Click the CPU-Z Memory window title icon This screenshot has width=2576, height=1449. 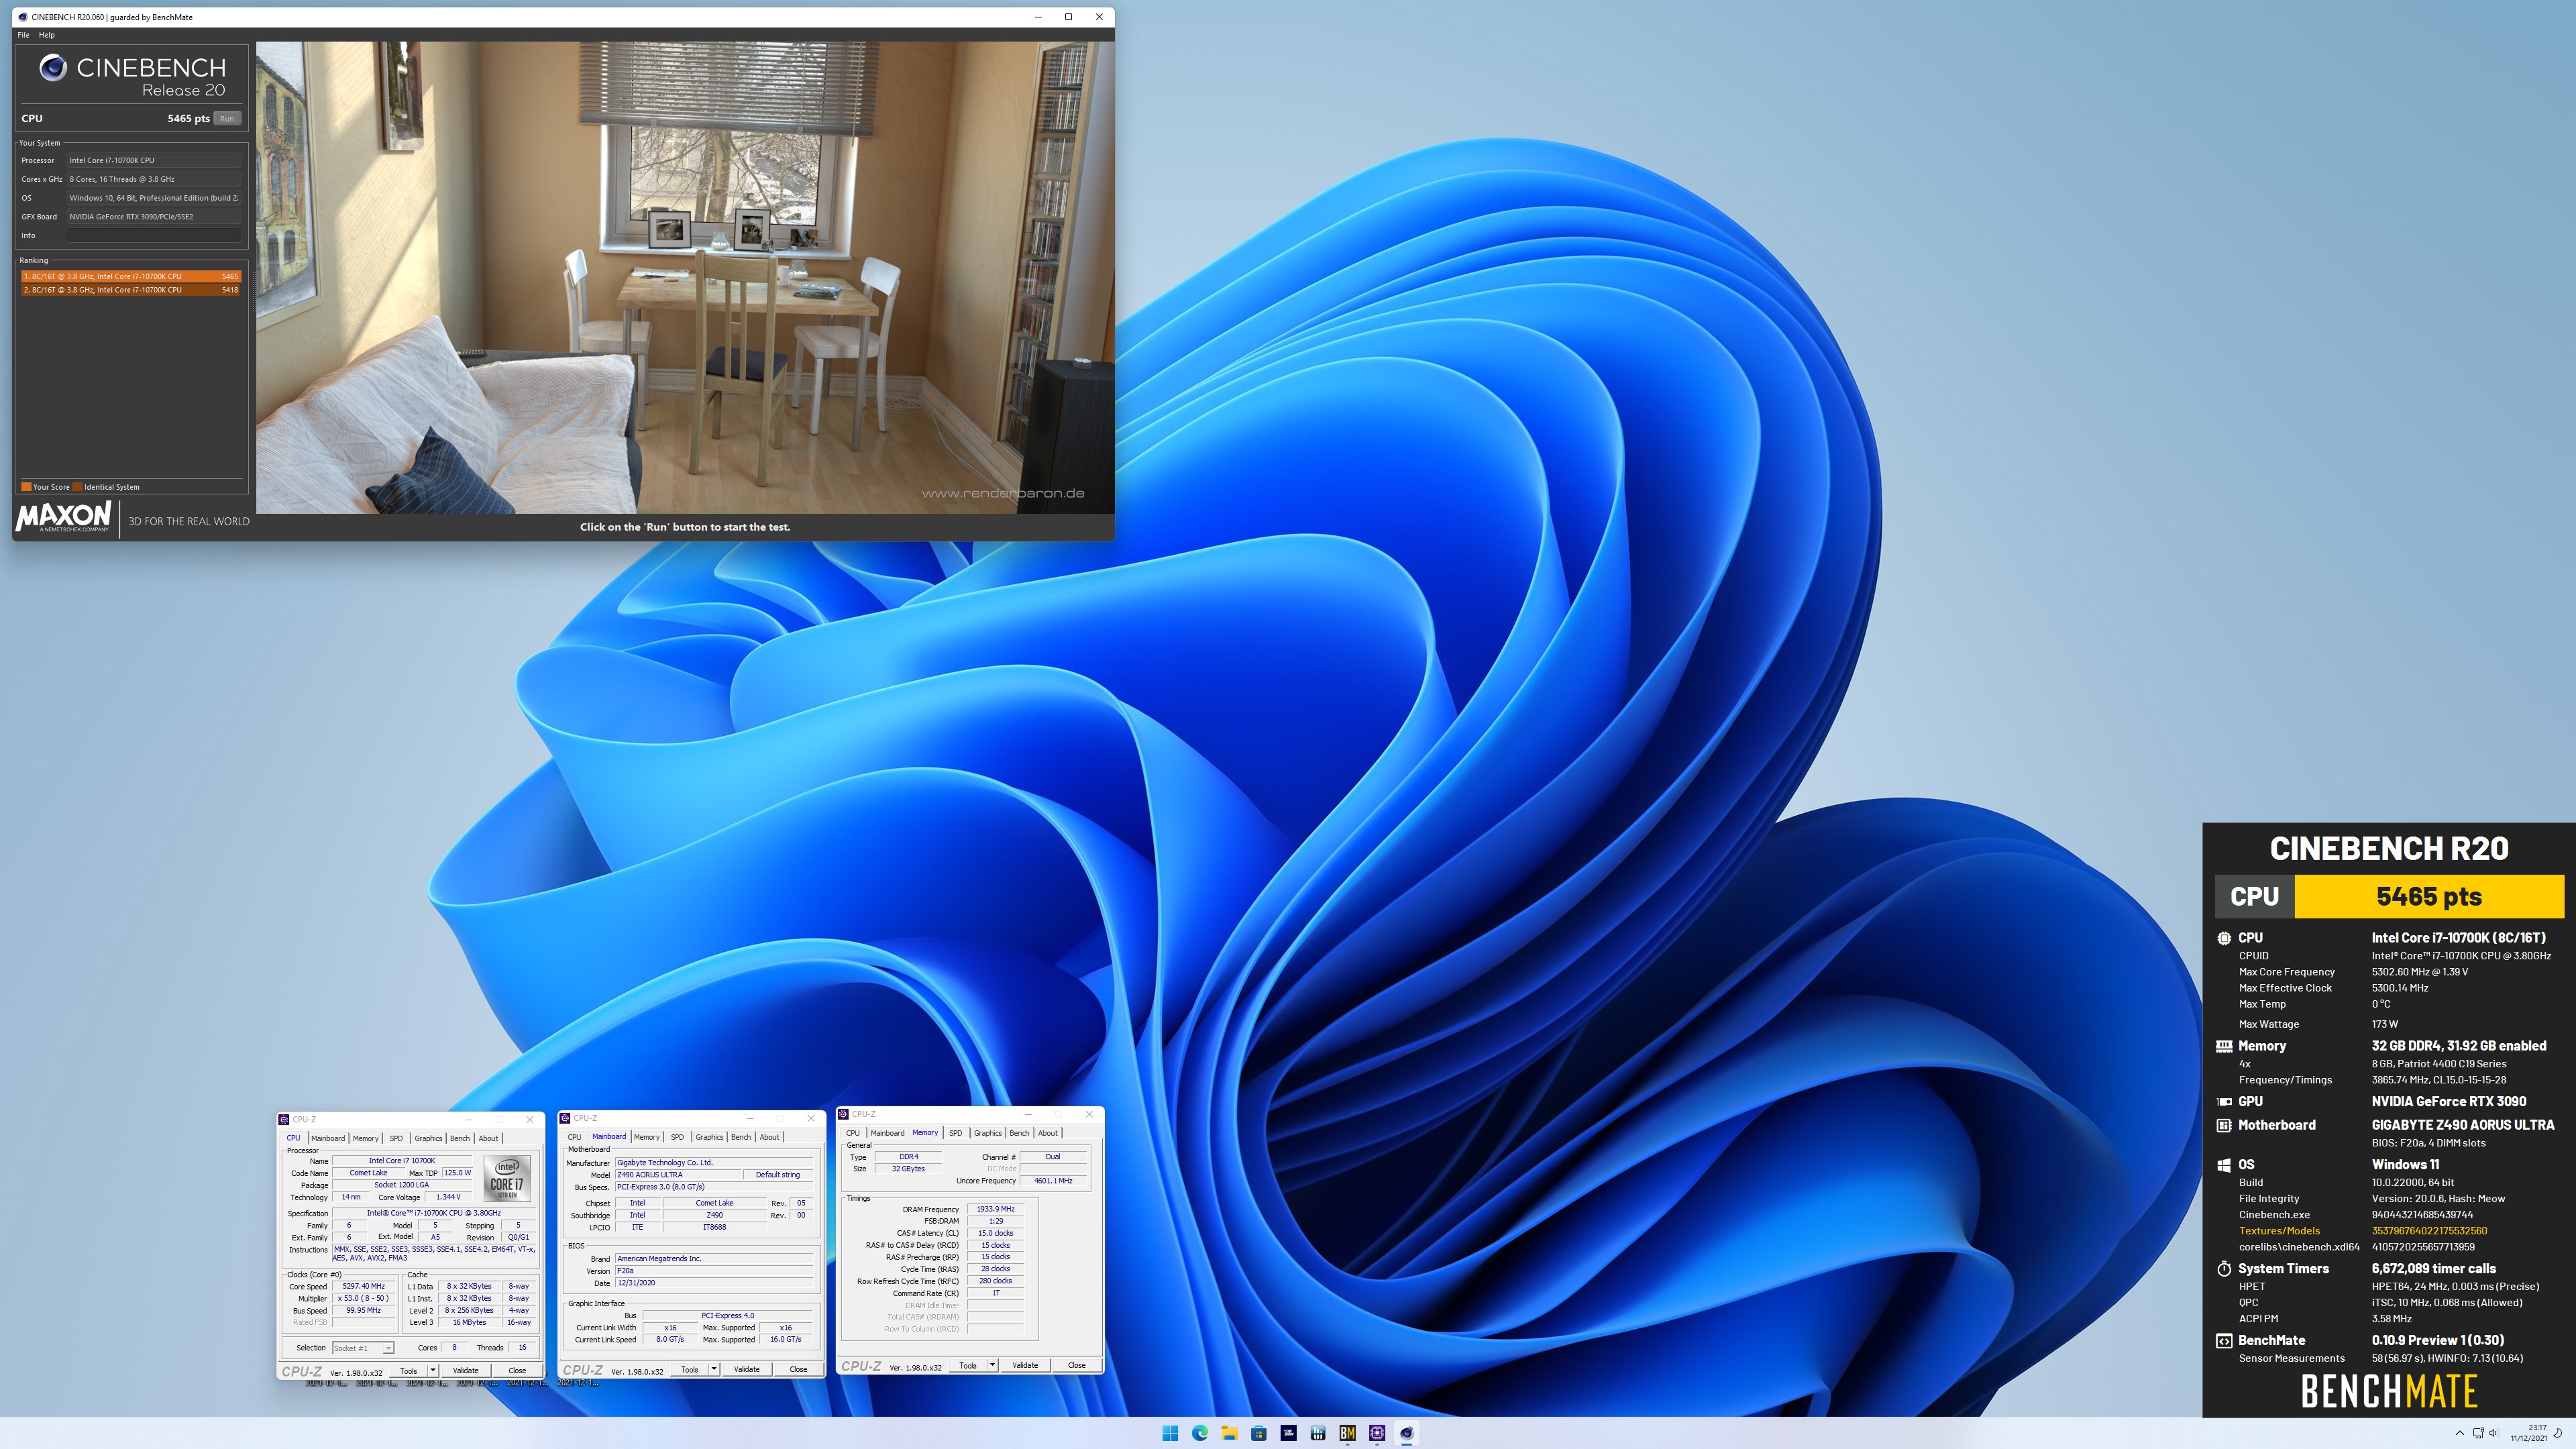click(844, 1114)
